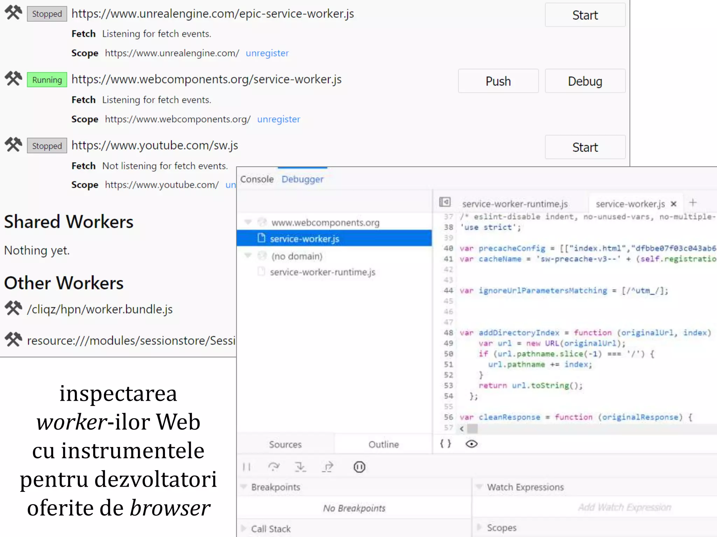Screen dimensions: 717x537
Task: Collapse the www.webcomponents.org tree node
Action: click(248, 222)
